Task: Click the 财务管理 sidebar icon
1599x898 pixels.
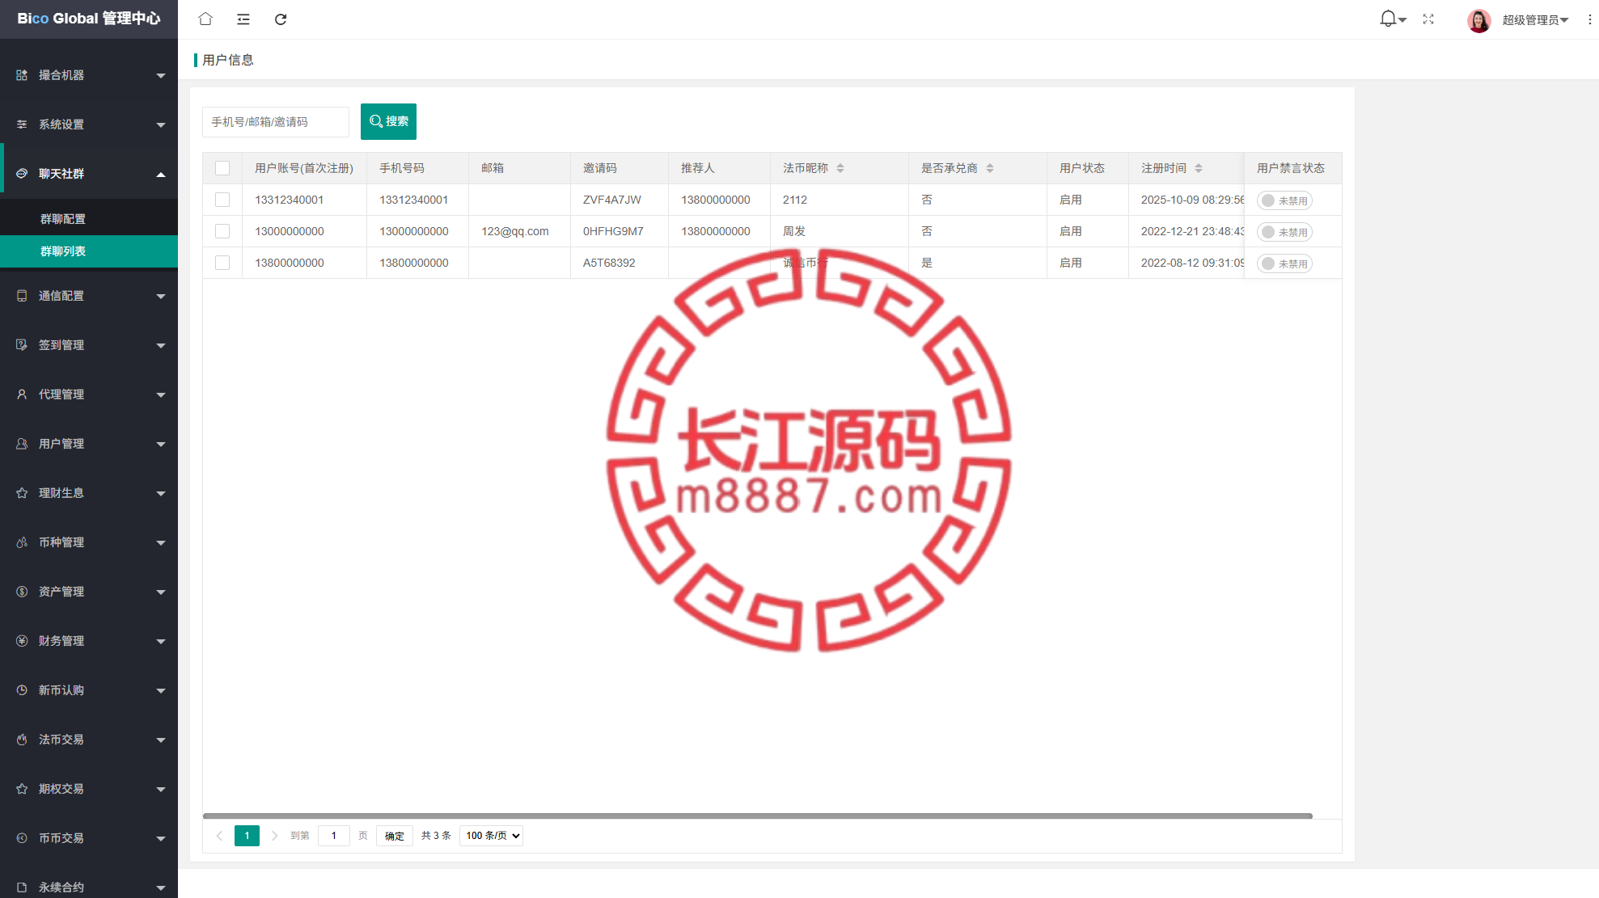Action: point(22,641)
